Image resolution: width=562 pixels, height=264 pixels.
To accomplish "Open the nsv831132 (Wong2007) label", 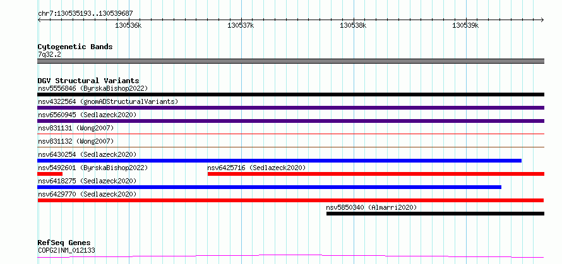I will 76,141.
